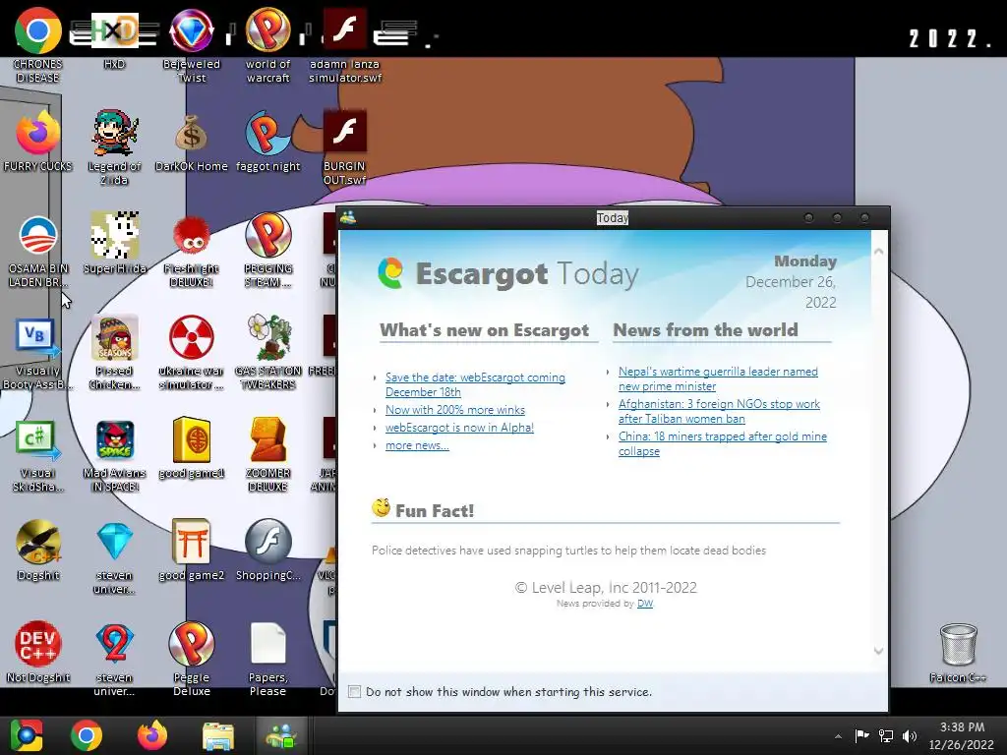Click the Today window title bar icon
Screen dimensions: 1007x755
coord(348,217)
